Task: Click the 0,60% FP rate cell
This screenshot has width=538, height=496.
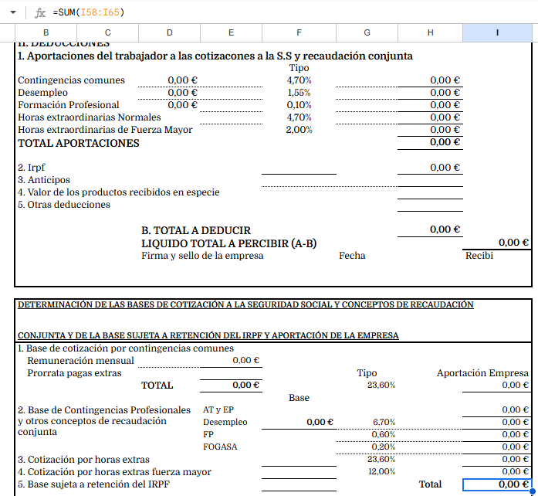Action: pos(384,434)
